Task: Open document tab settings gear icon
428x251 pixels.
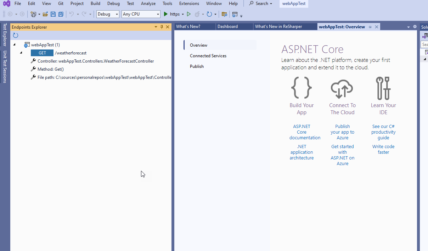Action: point(415,27)
